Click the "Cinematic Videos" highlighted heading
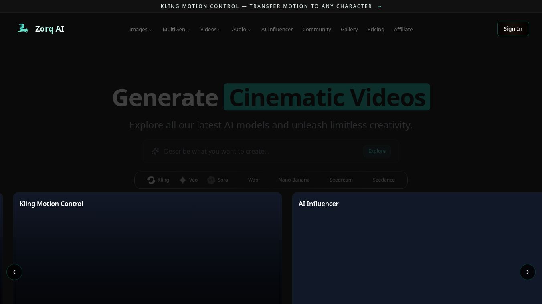The width and height of the screenshot is (542, 304). [x=327, y=97]
